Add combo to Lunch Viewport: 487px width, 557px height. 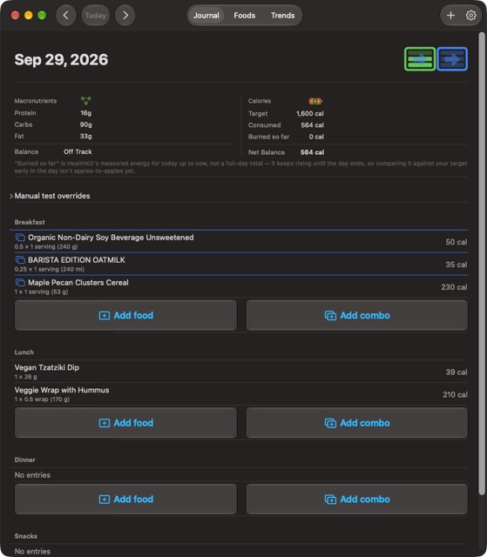pyautogui.click(x=357, y=423)
